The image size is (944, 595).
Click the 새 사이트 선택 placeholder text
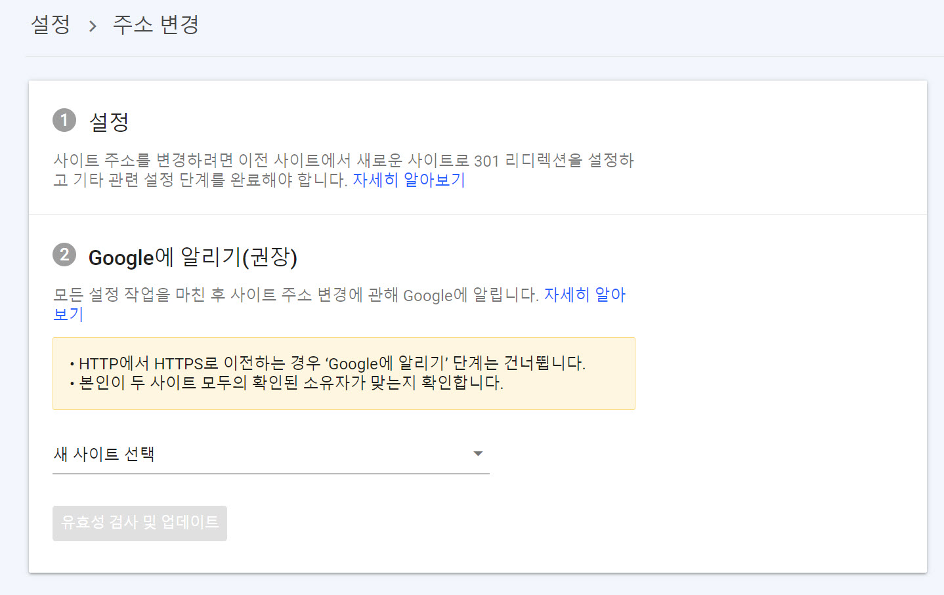(x=103, y=453)
